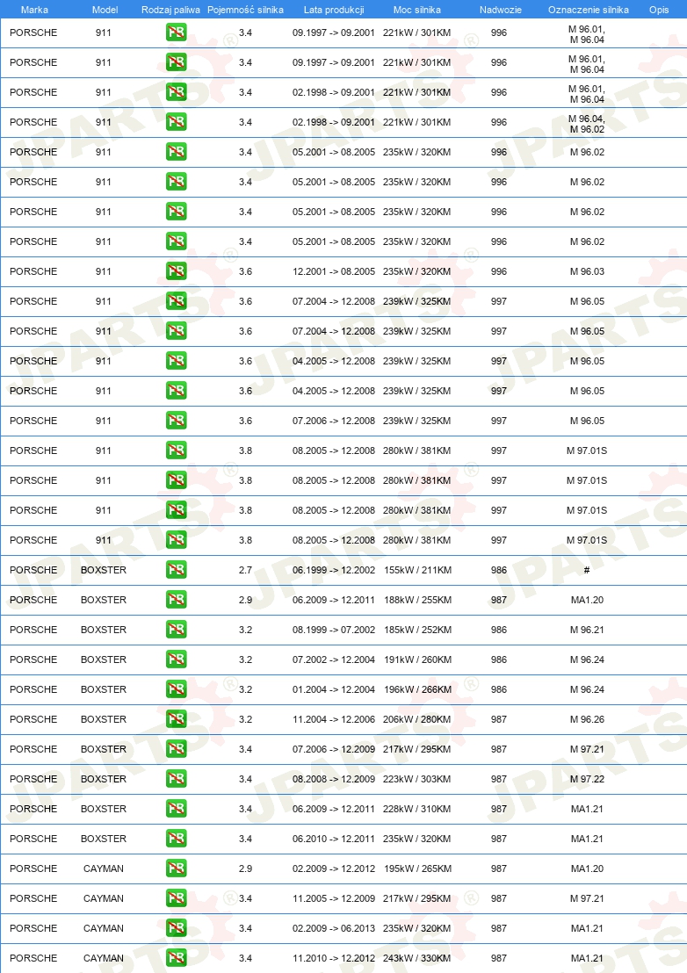
Task: Select power cell '243kW / 330KM'
Action: coord(417,957)
